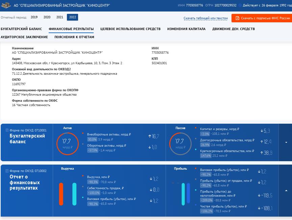Screen dimensions: 292x220
Task: Click the address line with Красногорск
Action: click(x=67, y=63)
